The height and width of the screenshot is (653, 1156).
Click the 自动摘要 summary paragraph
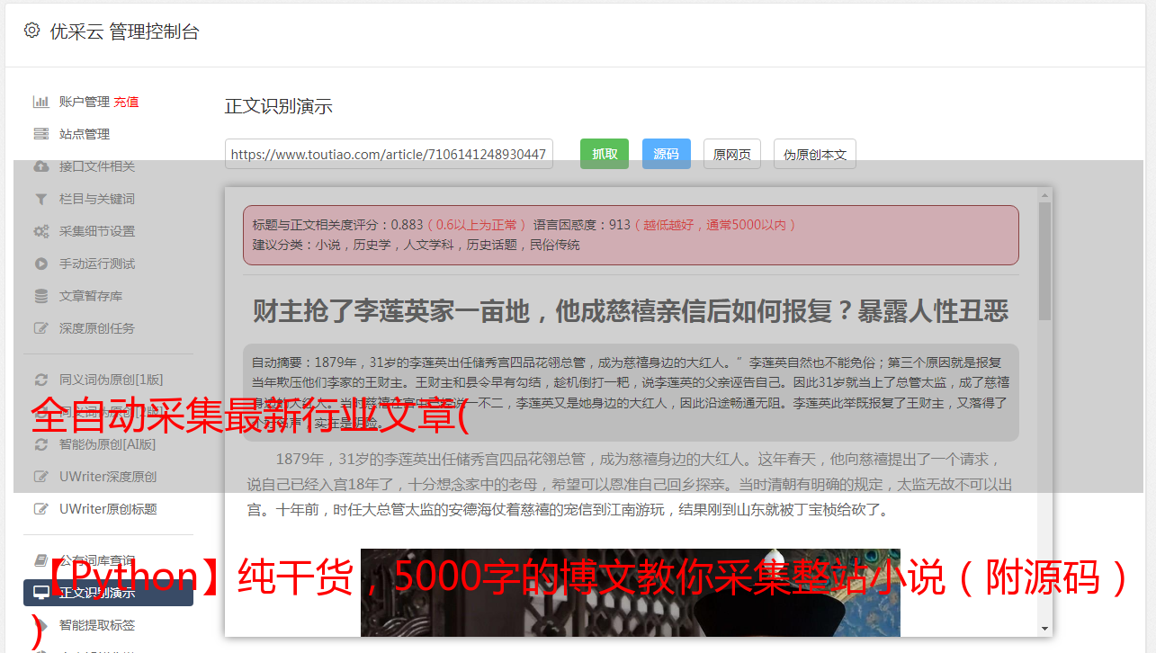coord(631,392)
